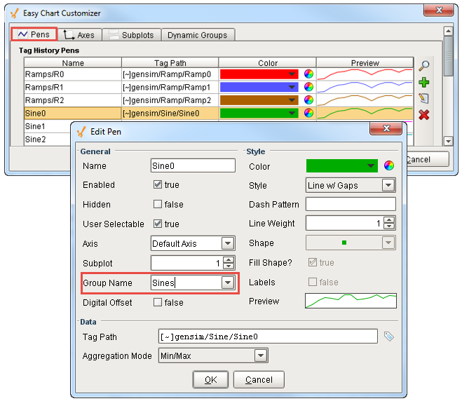Open the Dynamic Groups tab
The height and width of the screenshot is (401, 462).
(x=197, y=35)
